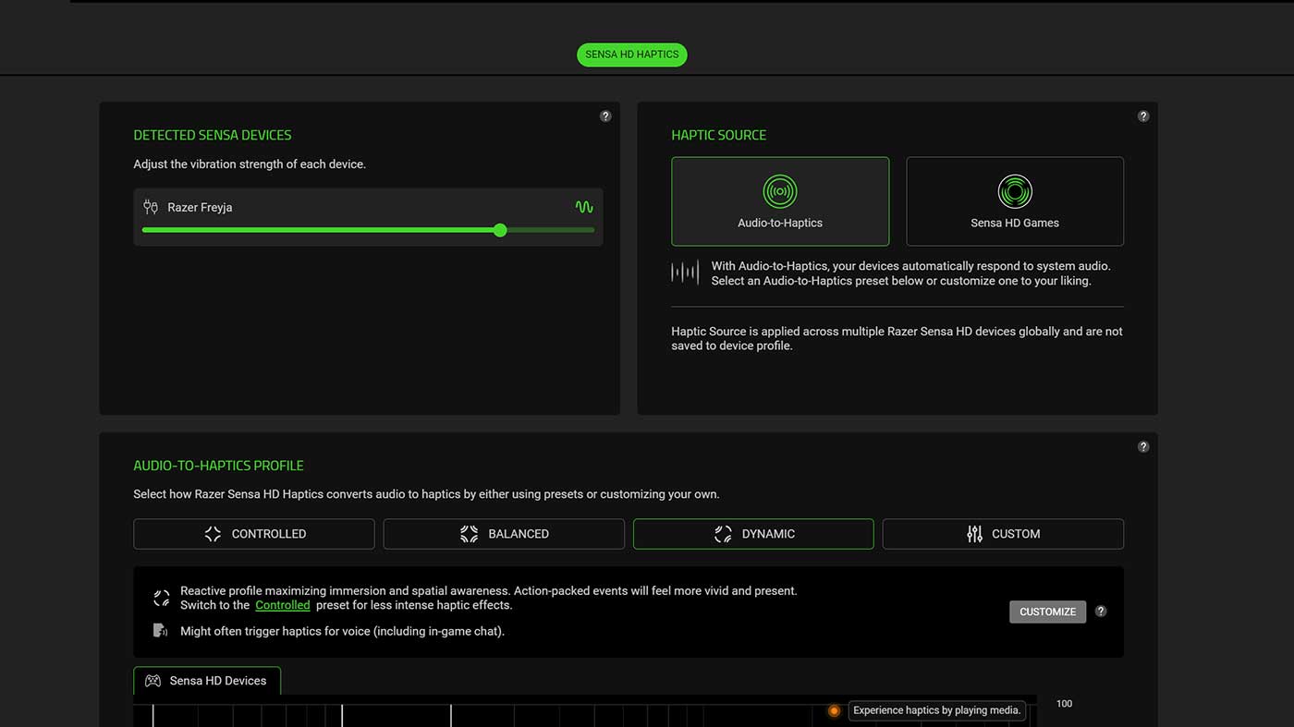The height and width of the screenshot is (727, 1294).
Task: Click the 'DETECTED SENSA DEVICES' heading
Action: point(213,135)
